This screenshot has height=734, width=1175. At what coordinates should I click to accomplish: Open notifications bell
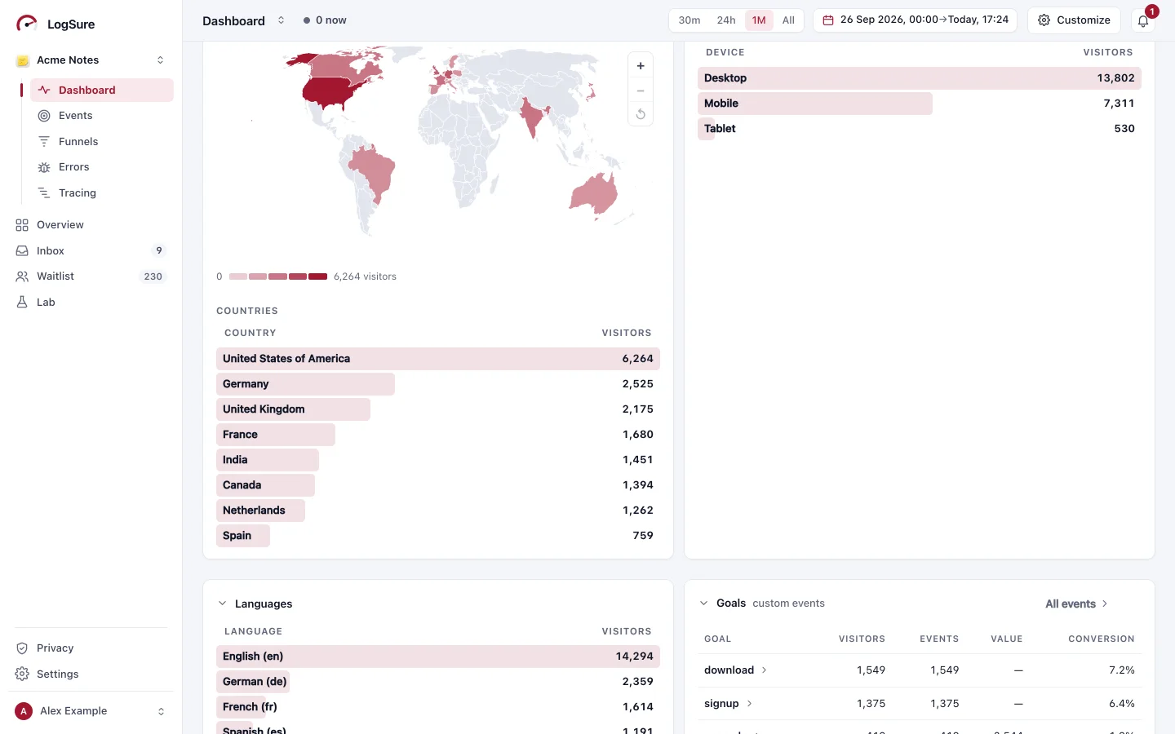pyautogui.click(x=1143, y=21)
